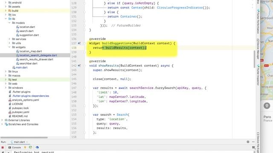Viewport: 273px width, 153px height.
Task: Click 'fuzzySearch' call on line 147
Action: tap(165, 88)
